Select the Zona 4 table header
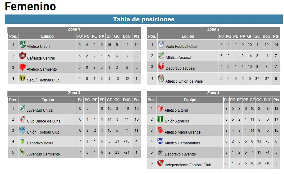This screenshot has height=174, width=284. pos(213,93)
